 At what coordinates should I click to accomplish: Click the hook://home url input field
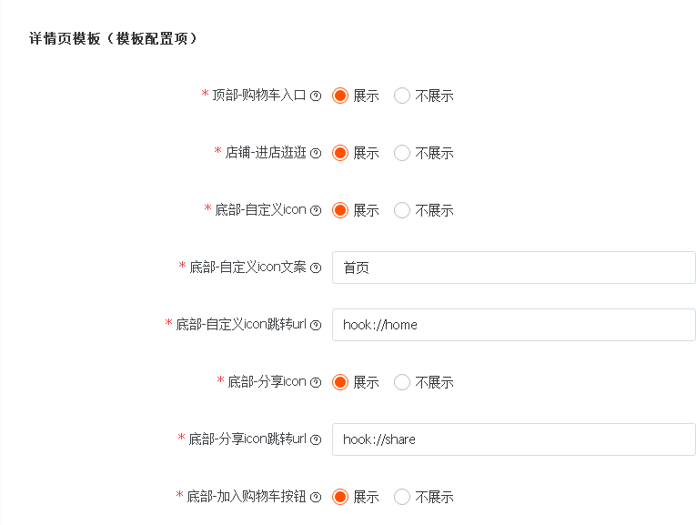(513, 325)
